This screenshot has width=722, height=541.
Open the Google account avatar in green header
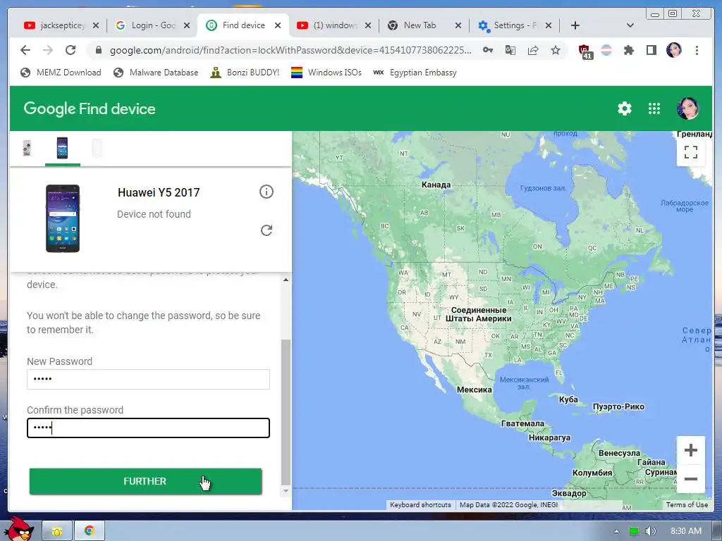[x=687, y=108]
